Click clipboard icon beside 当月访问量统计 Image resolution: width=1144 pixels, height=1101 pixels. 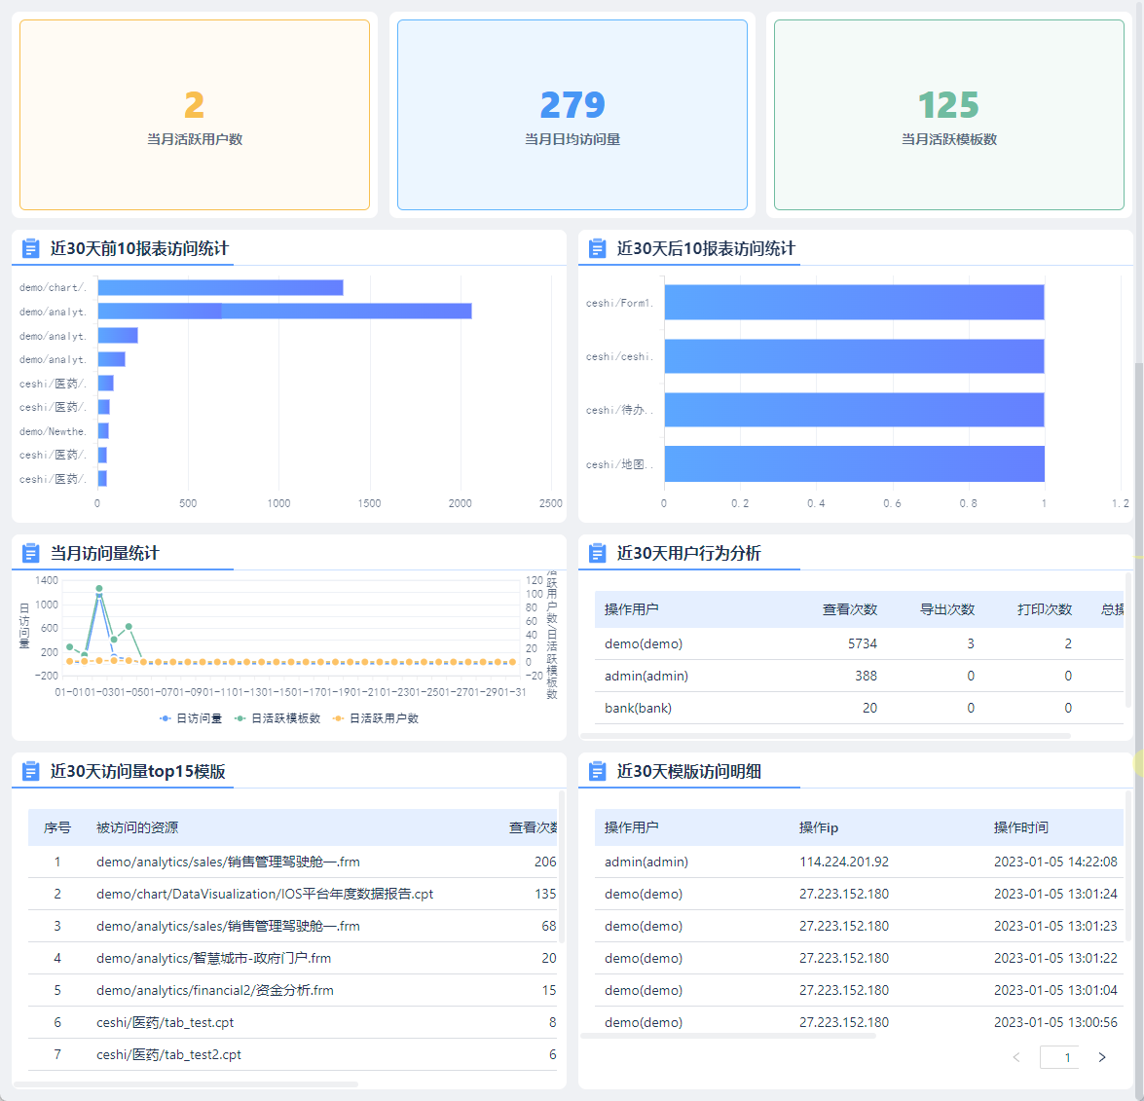(x=30, y=553)
